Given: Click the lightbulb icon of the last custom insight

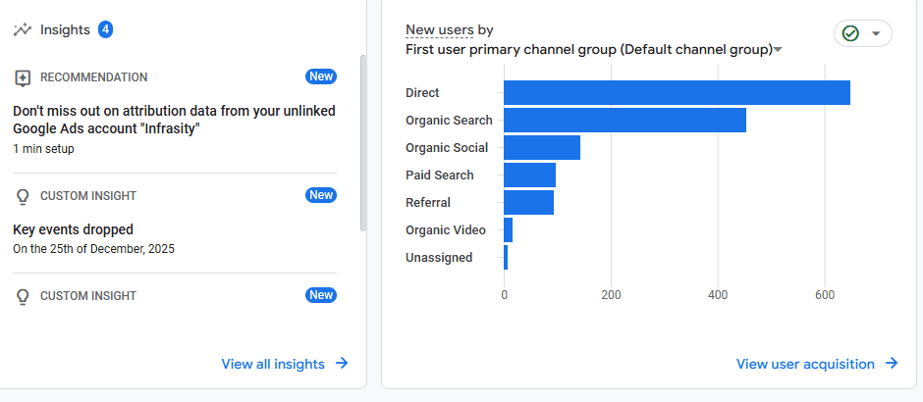Looking at the screenshot, I should (23, 296).
